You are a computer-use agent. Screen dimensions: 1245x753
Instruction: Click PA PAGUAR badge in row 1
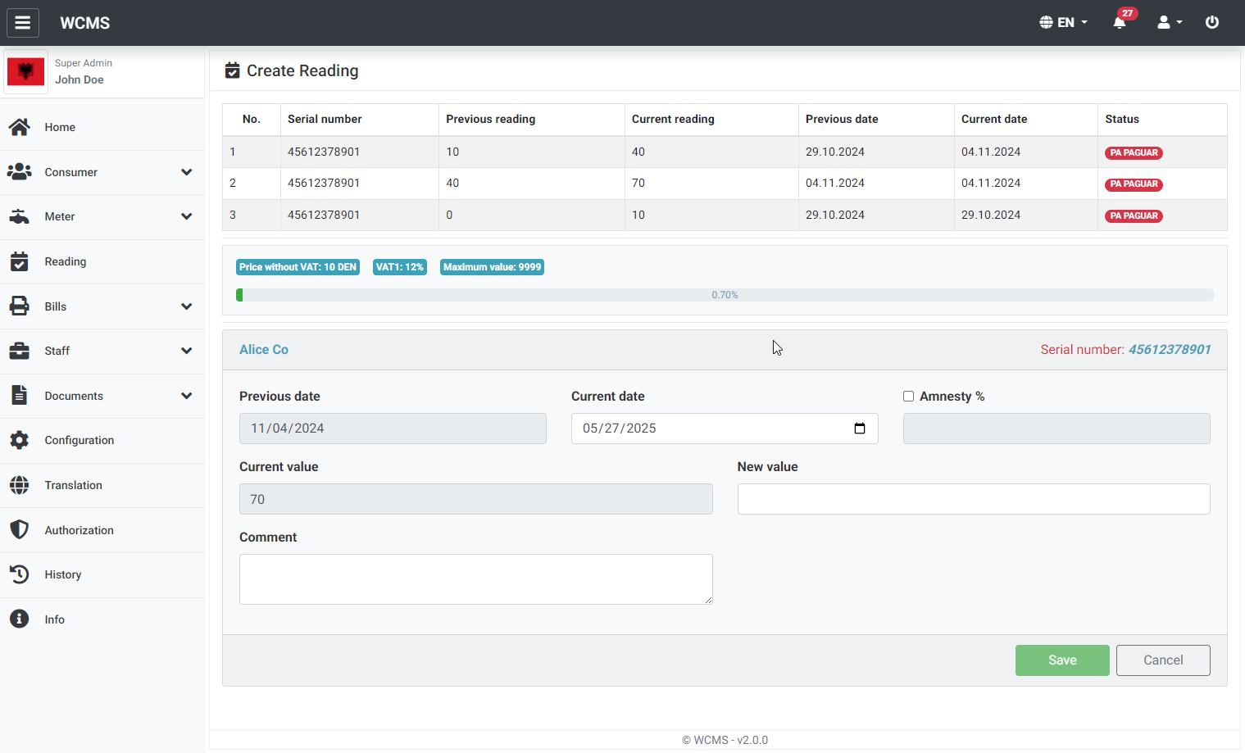1134,153
